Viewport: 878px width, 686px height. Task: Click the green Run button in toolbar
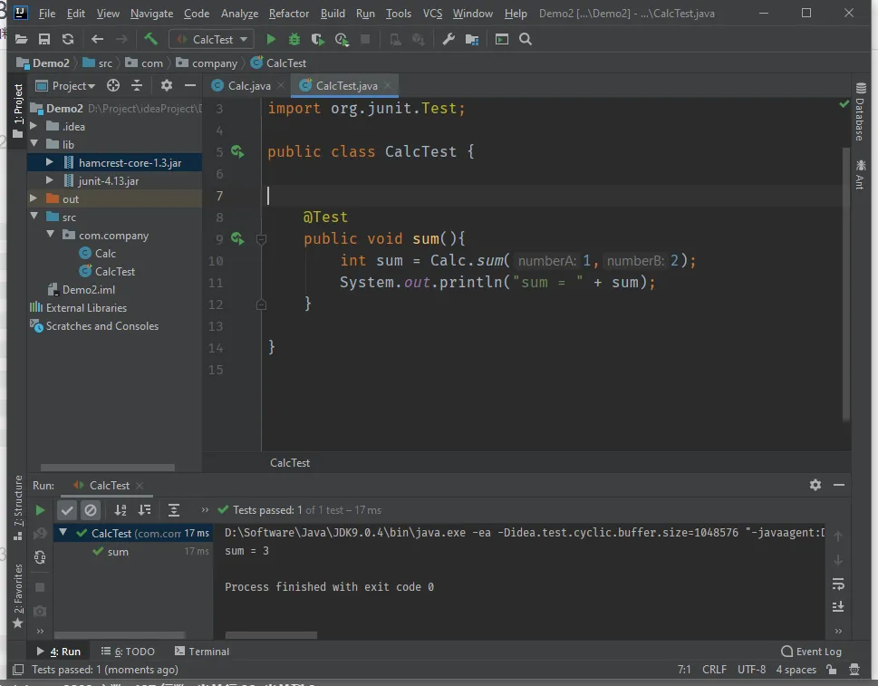(x=271, y=39)
